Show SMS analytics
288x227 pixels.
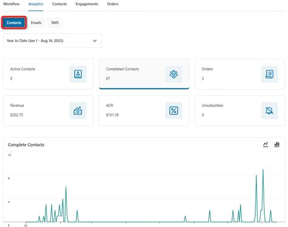click(55, 23)
